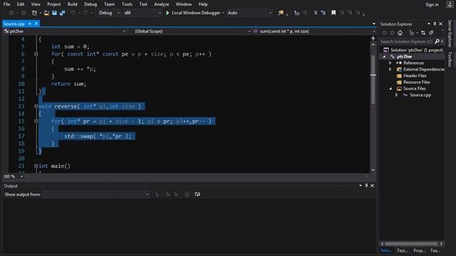Click the pending changes filter icon

pyautogui.click(x=411, y=33)
